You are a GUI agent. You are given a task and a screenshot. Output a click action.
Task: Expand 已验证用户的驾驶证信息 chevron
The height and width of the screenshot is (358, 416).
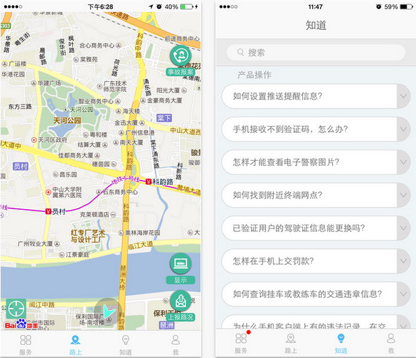click(x=404, y=228)
